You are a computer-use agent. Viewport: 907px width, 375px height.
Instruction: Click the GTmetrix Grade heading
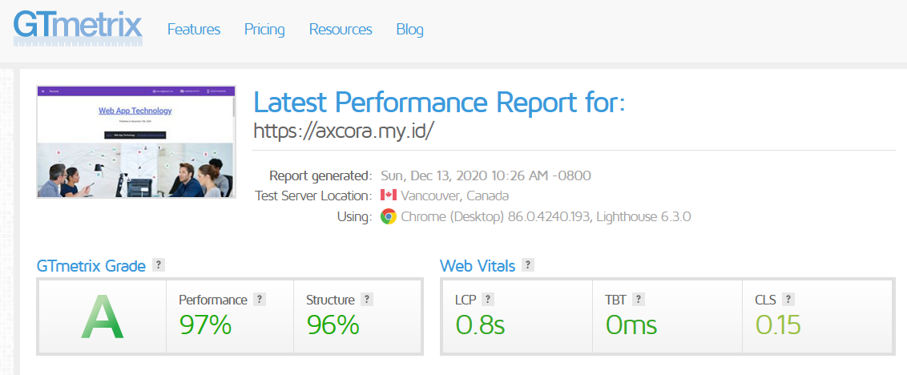pyautogui.click(x=91, y=266)
